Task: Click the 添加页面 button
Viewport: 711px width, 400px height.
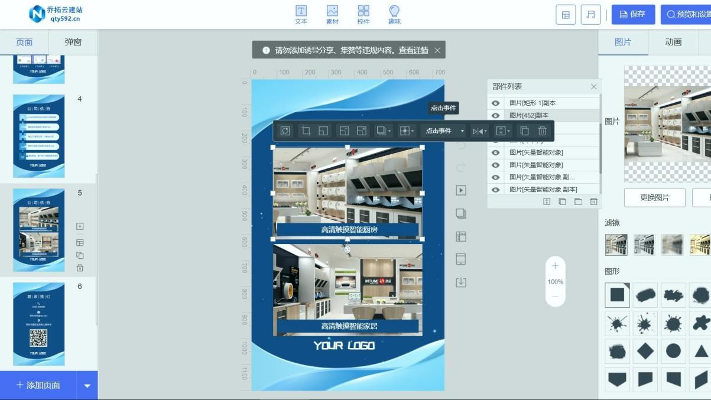Action: (38, 385)
